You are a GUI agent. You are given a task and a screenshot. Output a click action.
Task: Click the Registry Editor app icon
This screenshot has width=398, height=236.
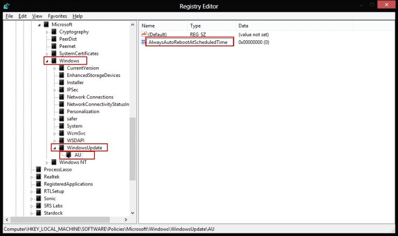coord(6,6)
